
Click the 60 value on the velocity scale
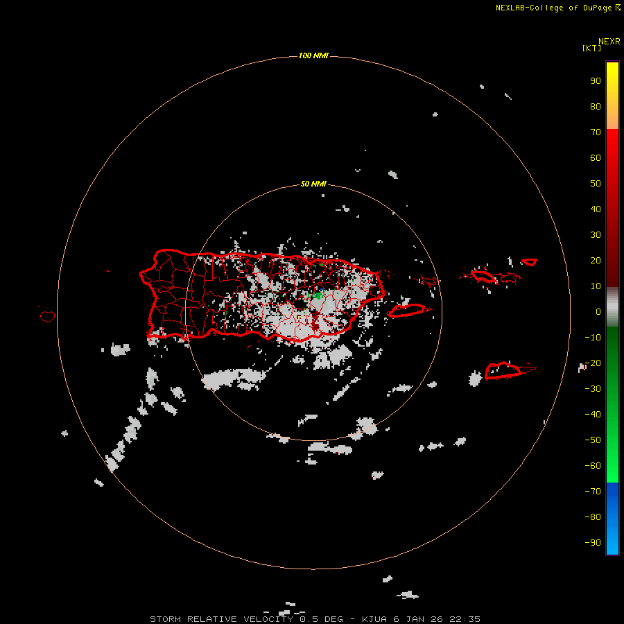[x=596, y=157]
